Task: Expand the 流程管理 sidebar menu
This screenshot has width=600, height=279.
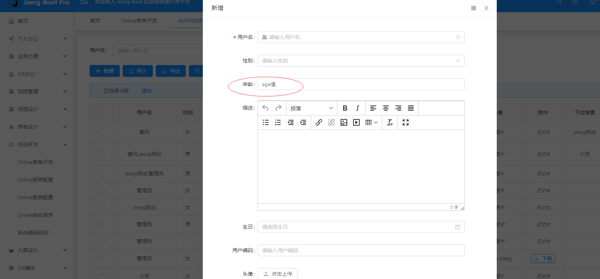Action: coord(37,92)
